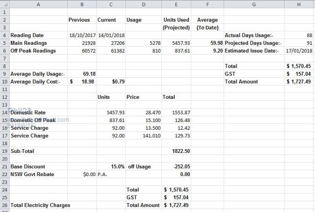Screen dimensions: 315x212
Task: Select the Estimated Issue Date value 17/01/2018
Action: pos(299,51)
